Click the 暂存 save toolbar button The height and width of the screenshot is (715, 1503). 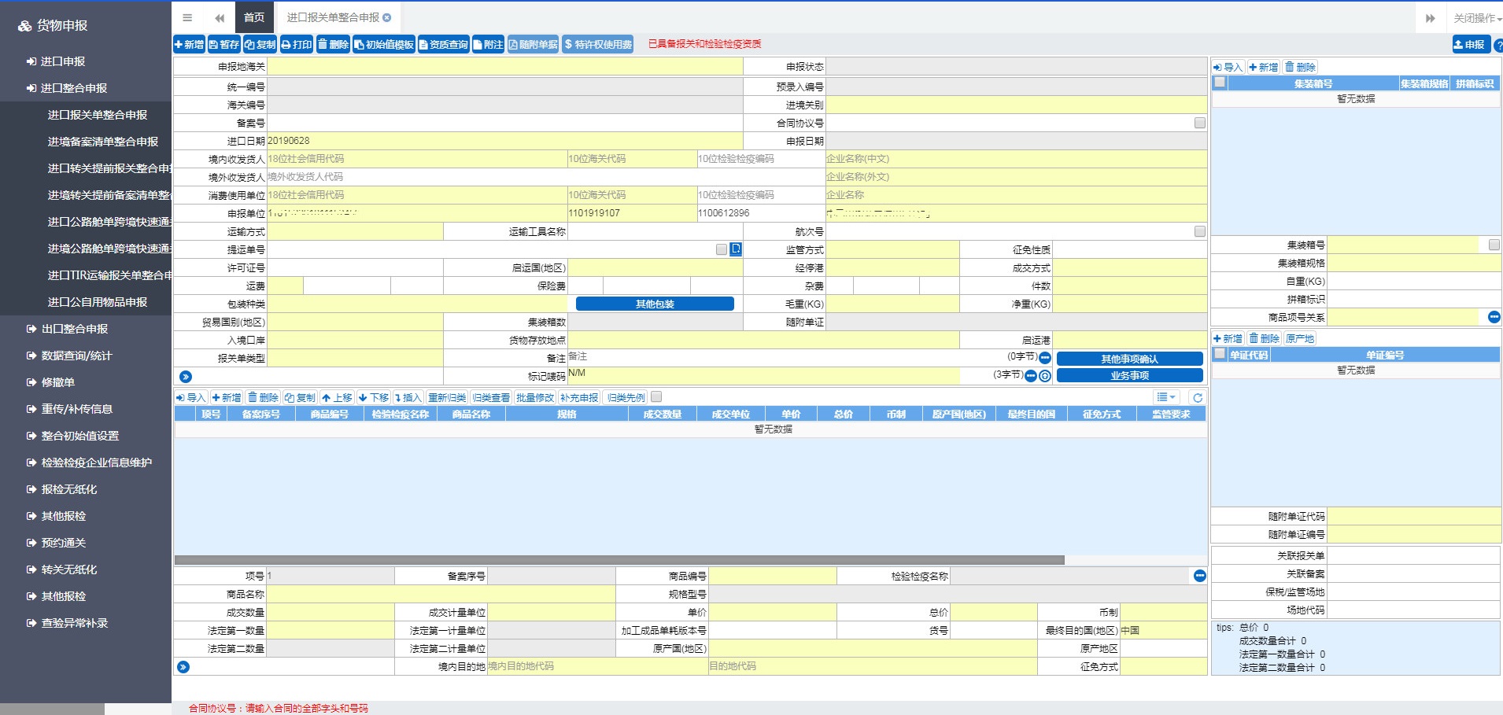click(x=223, y=44)
